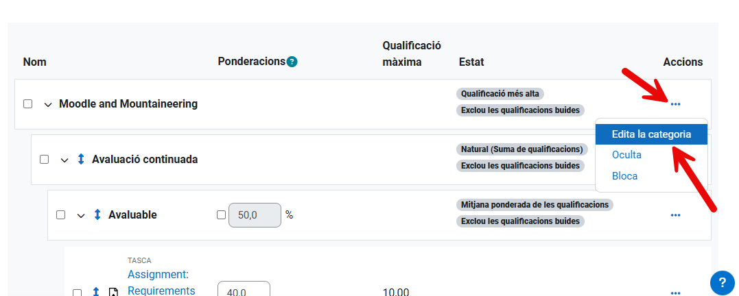The height and width of the screenshot is (296, 739).
Task: Click move icon of the Assignment task
Action: coord(96,292)
